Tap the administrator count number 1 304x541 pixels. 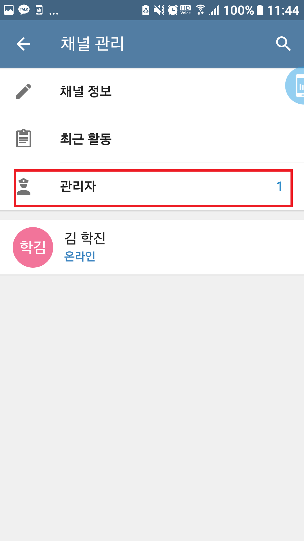coord(279,187)
